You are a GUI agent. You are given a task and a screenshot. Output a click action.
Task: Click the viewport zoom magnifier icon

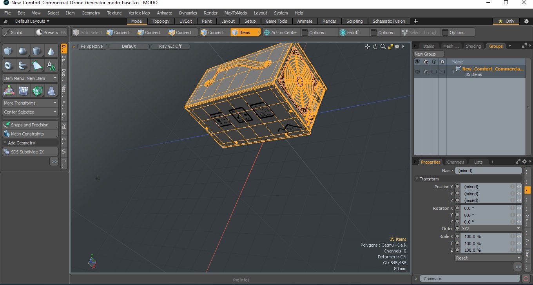[x=383, y=47]
